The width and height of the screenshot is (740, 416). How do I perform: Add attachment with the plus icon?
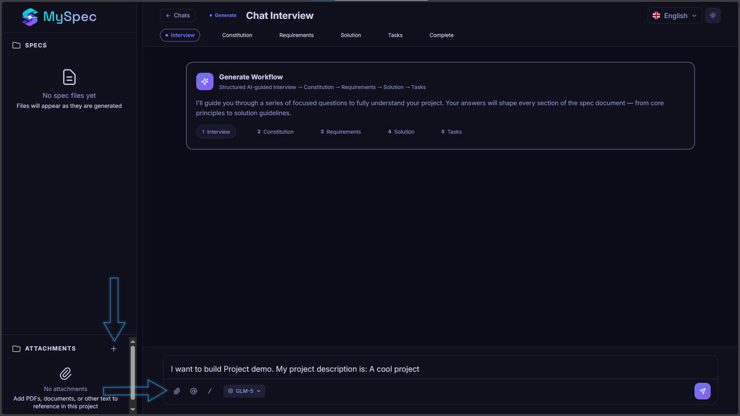113,349
